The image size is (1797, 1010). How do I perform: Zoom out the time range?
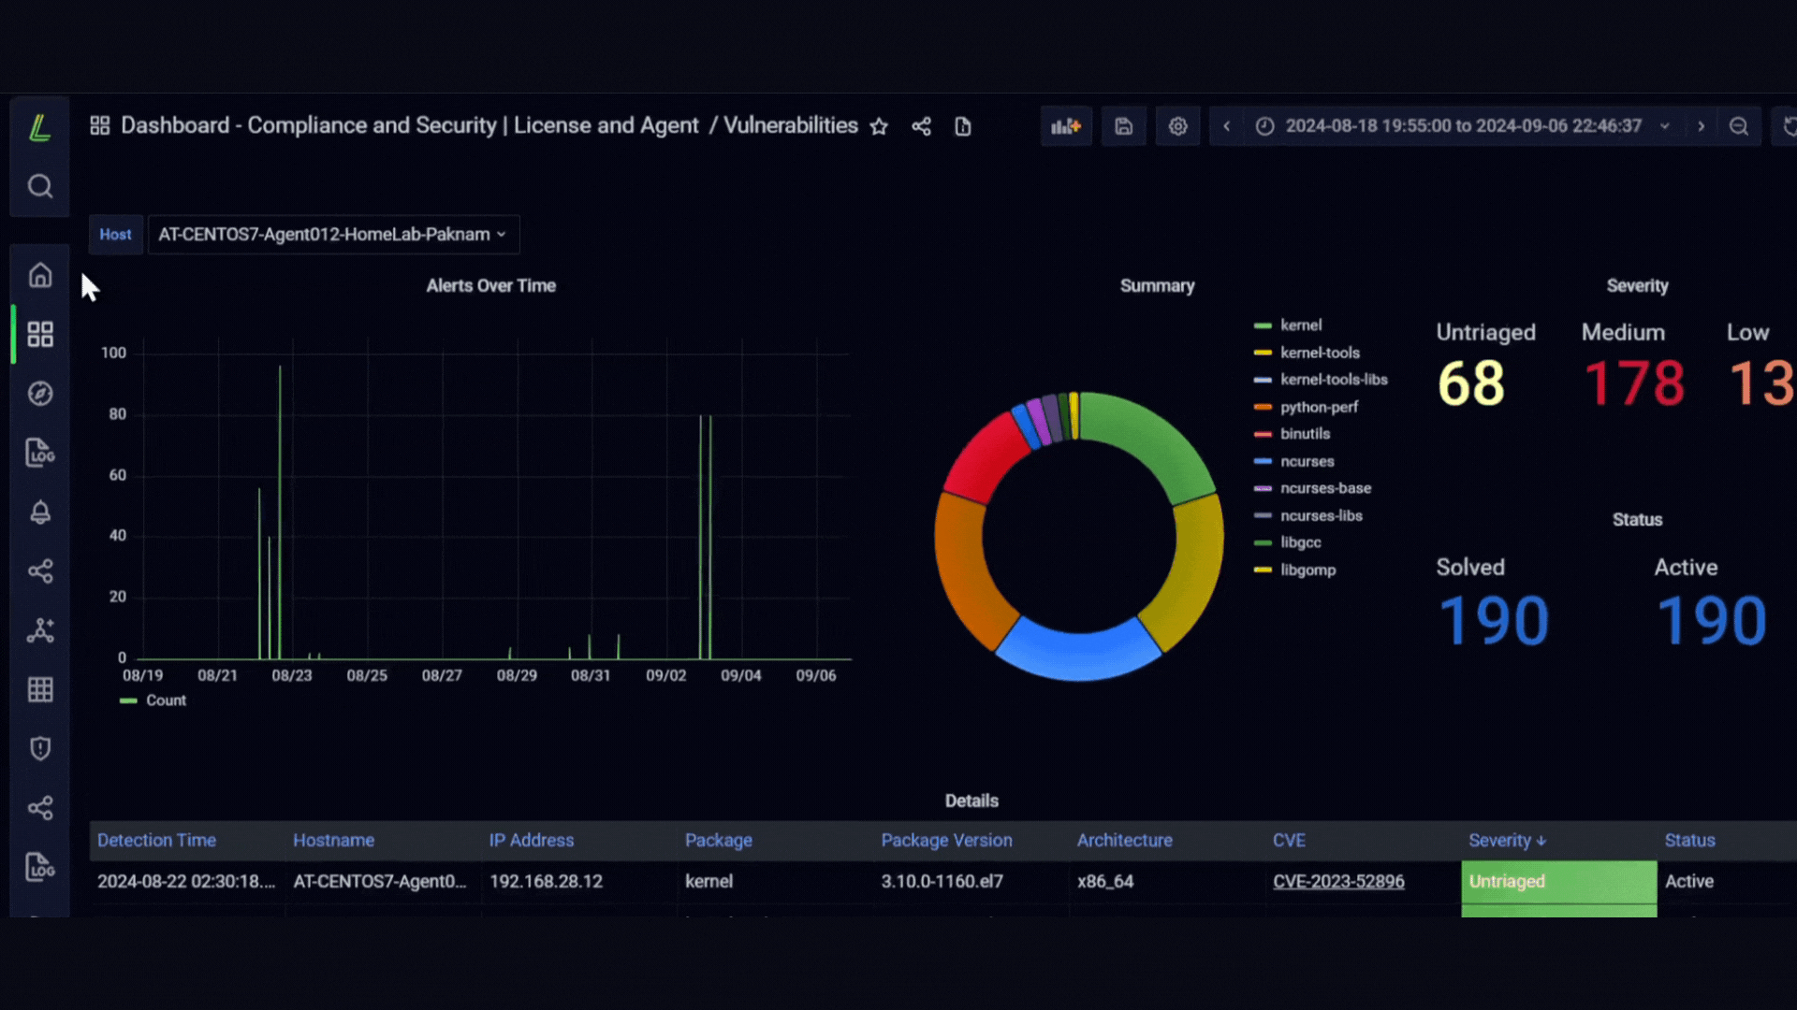pos(1738,126)
